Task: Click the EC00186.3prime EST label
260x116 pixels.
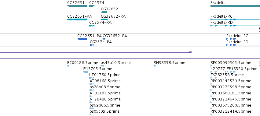Action: pos(82,63)
